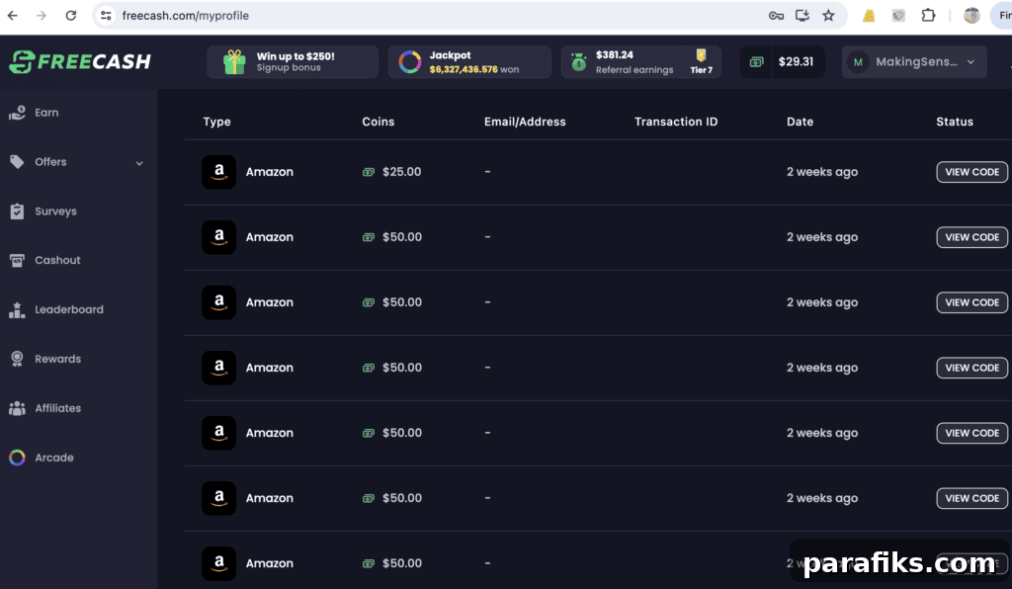
Task: Click the Amazon logo in the $25.00 row
Action: 218,172
